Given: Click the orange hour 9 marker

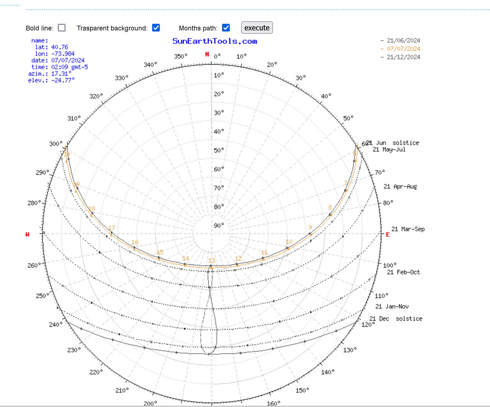Looking at the screenshot, I should 310,227.
